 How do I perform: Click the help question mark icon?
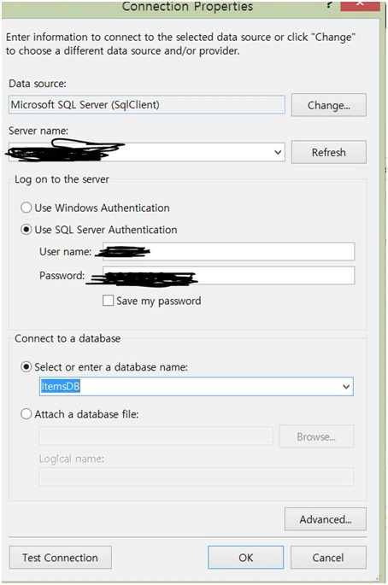pyautogui.click(x=329, y=4)
